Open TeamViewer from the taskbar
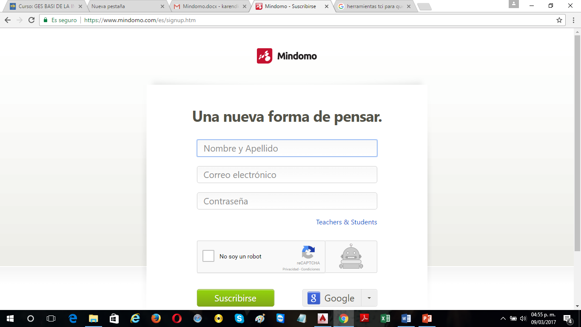The width and height of the screenshot is (581, 327). tap(281, 318)
